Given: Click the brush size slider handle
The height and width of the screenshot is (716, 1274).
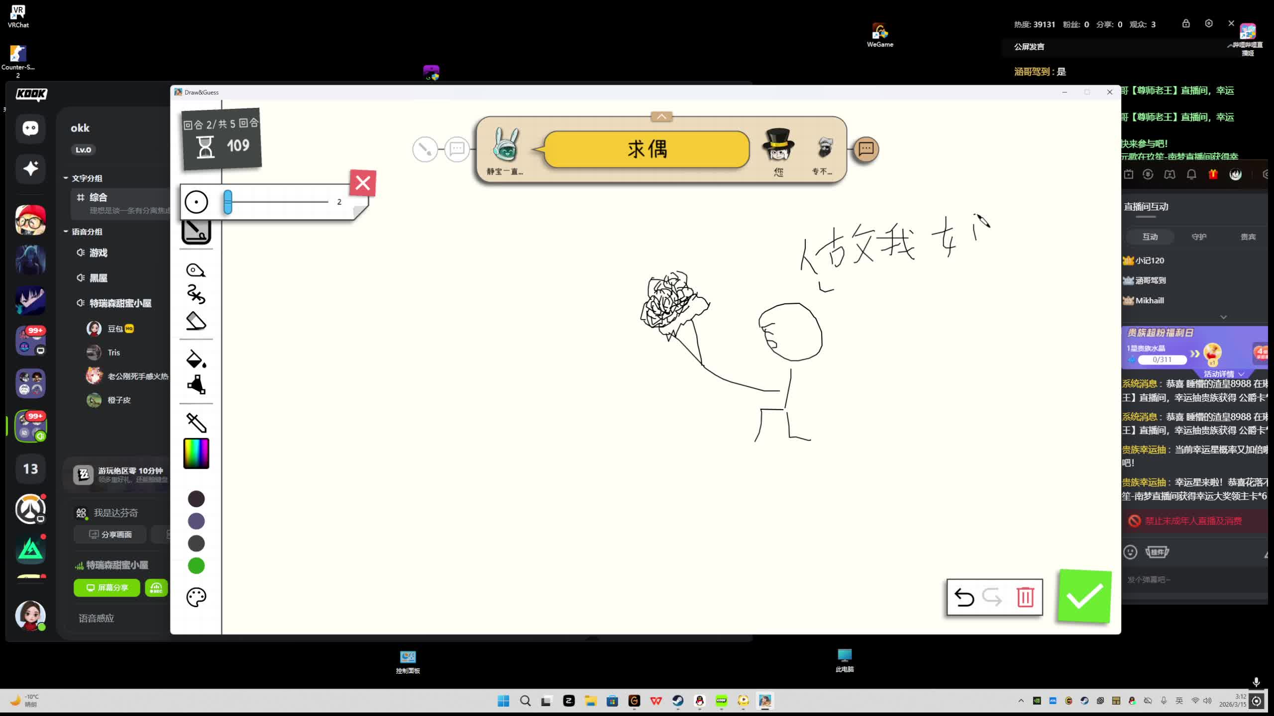Looking at the screenshot, I should pos(227,202).
